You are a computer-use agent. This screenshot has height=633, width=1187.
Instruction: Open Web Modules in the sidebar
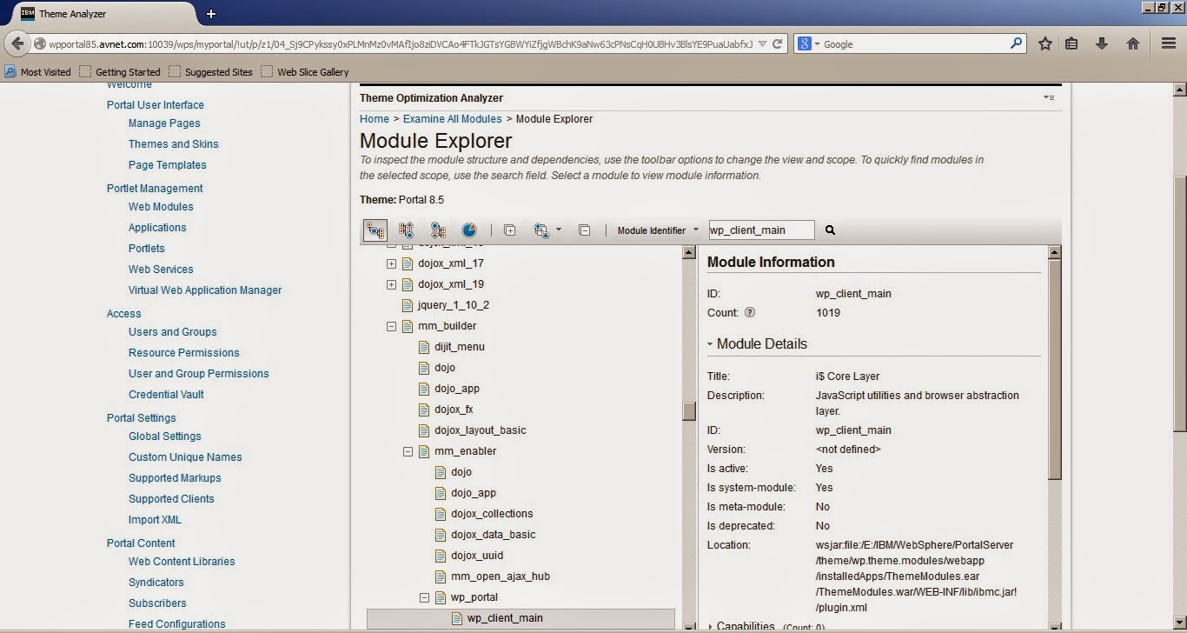coord(161,207)
